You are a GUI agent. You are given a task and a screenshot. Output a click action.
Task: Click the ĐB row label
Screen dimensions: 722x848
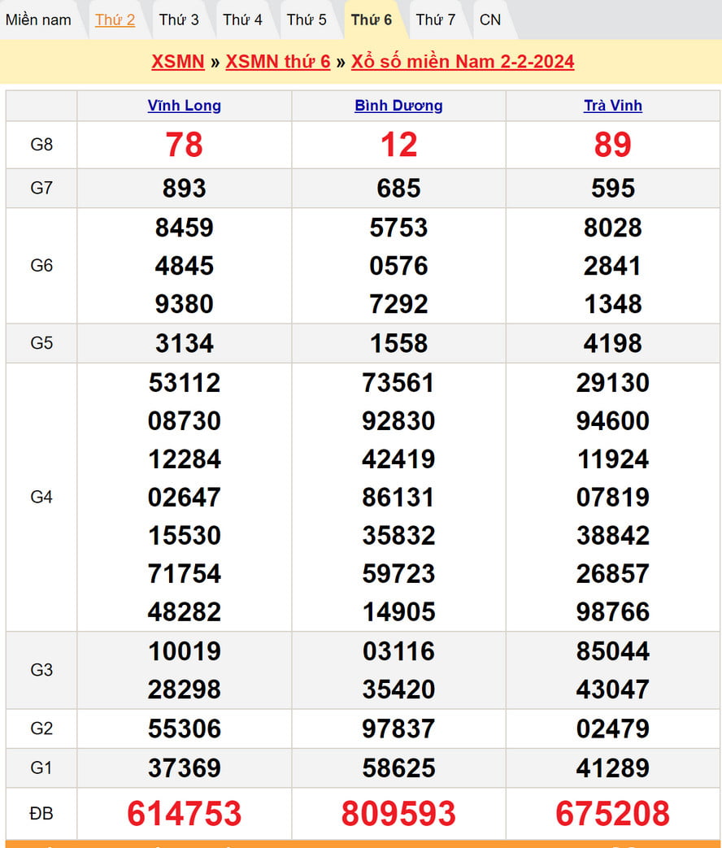(41, 813)
